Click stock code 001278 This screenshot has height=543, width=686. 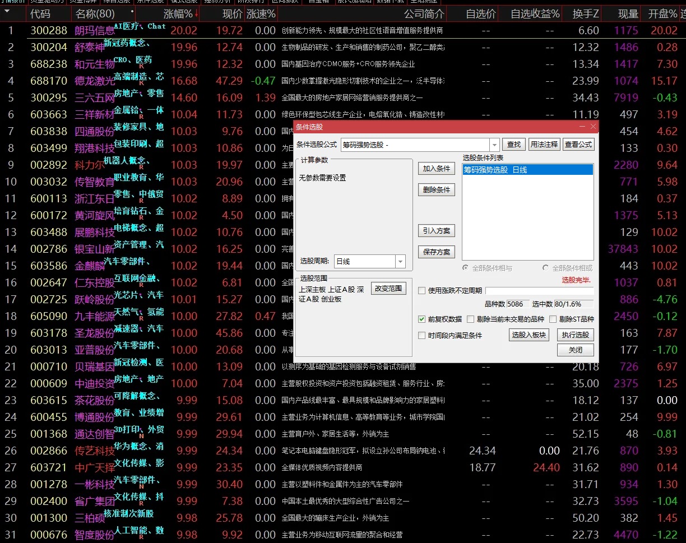click(x=49, y=484)
